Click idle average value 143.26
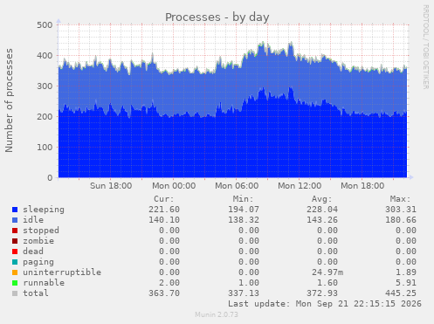 [x=322, y=220]
